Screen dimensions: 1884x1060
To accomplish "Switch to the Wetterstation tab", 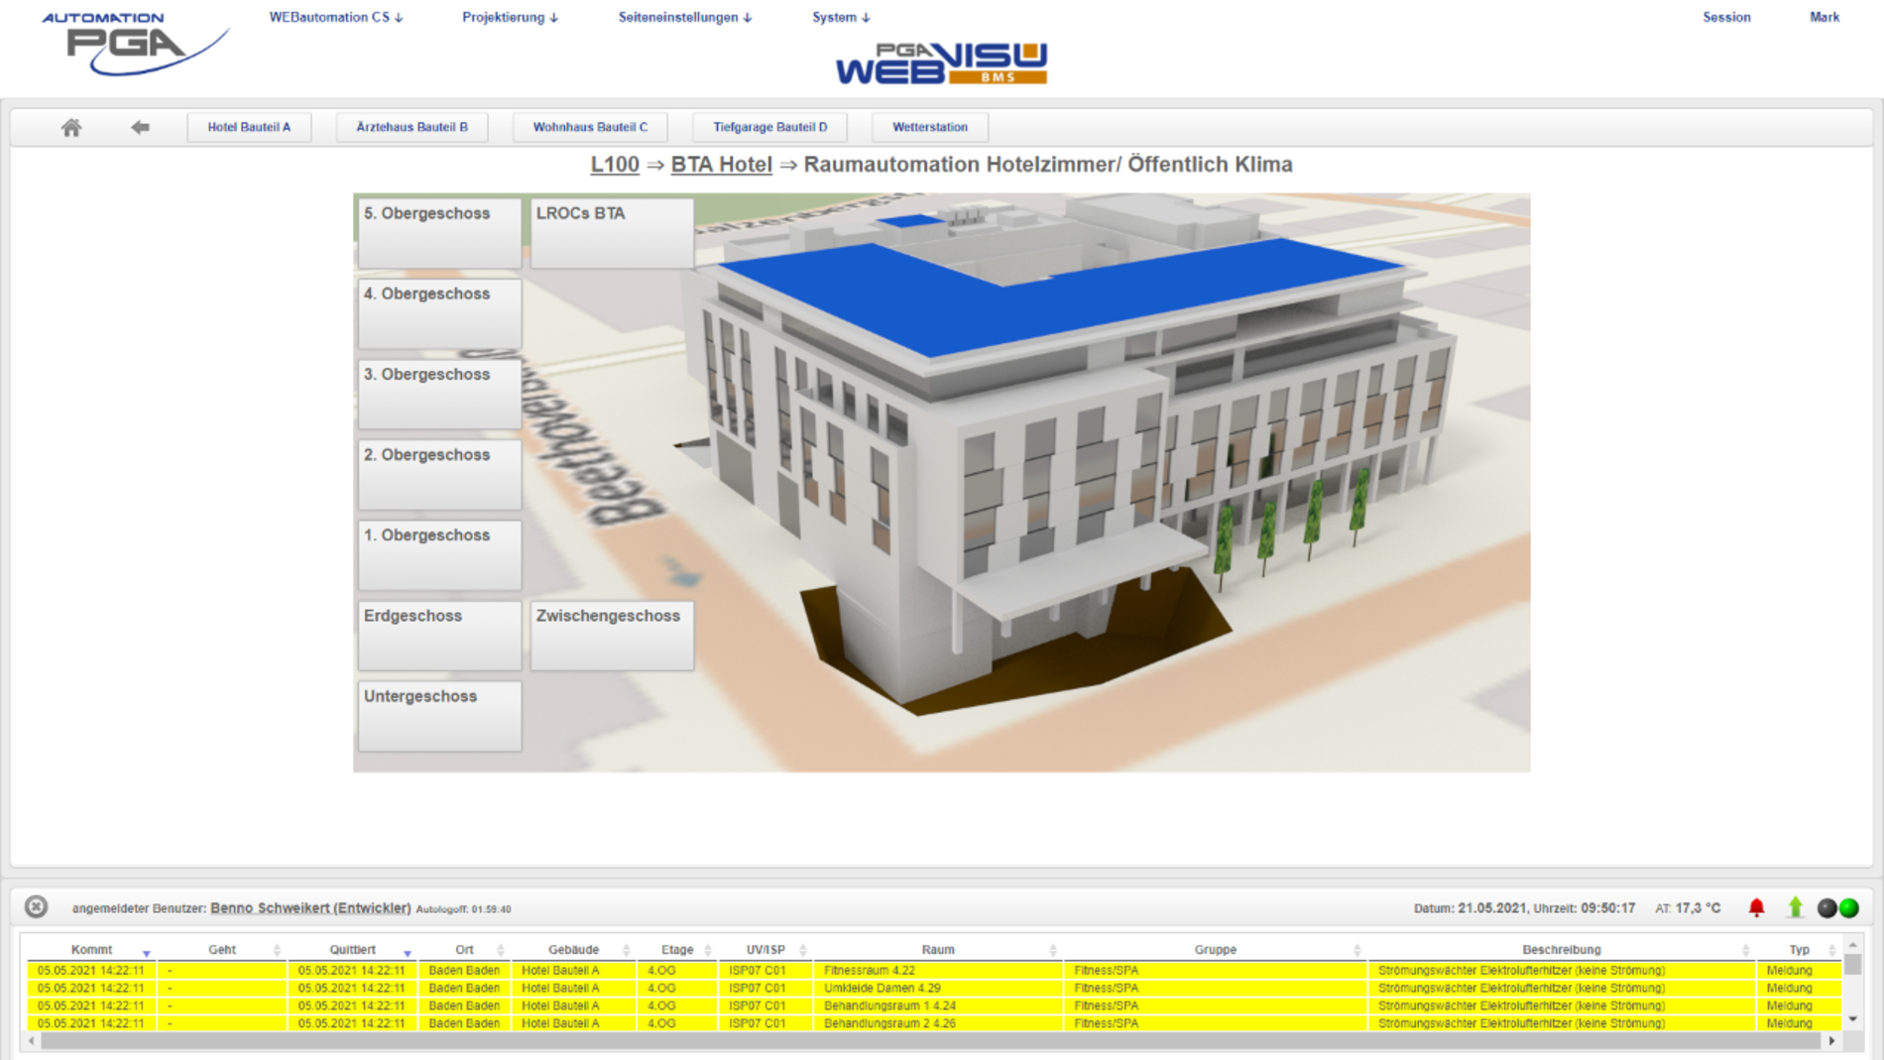I will click(x=929, y=127).
